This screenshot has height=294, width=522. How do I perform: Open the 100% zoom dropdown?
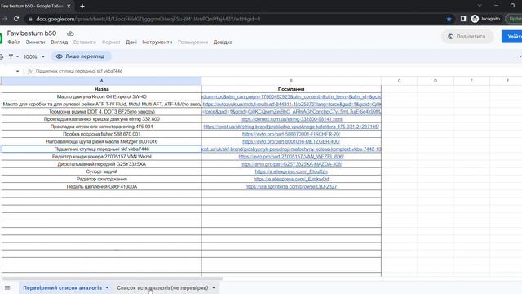tap(34, 56)
